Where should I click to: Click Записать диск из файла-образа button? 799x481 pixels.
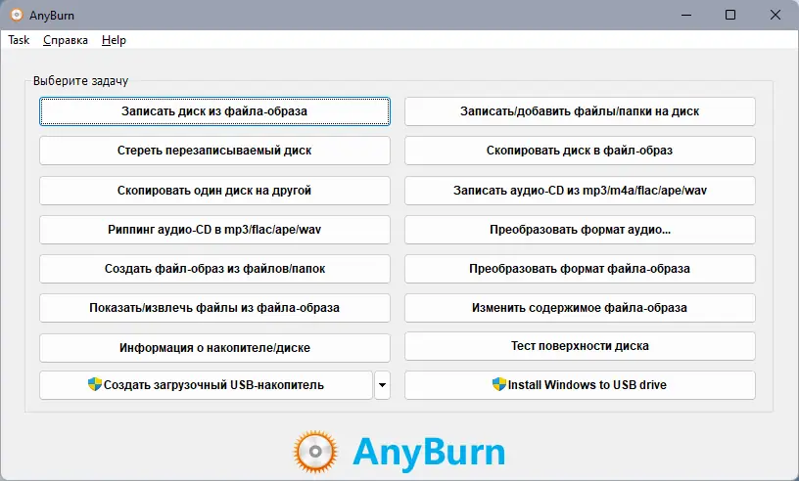click(x=214, y=111)
